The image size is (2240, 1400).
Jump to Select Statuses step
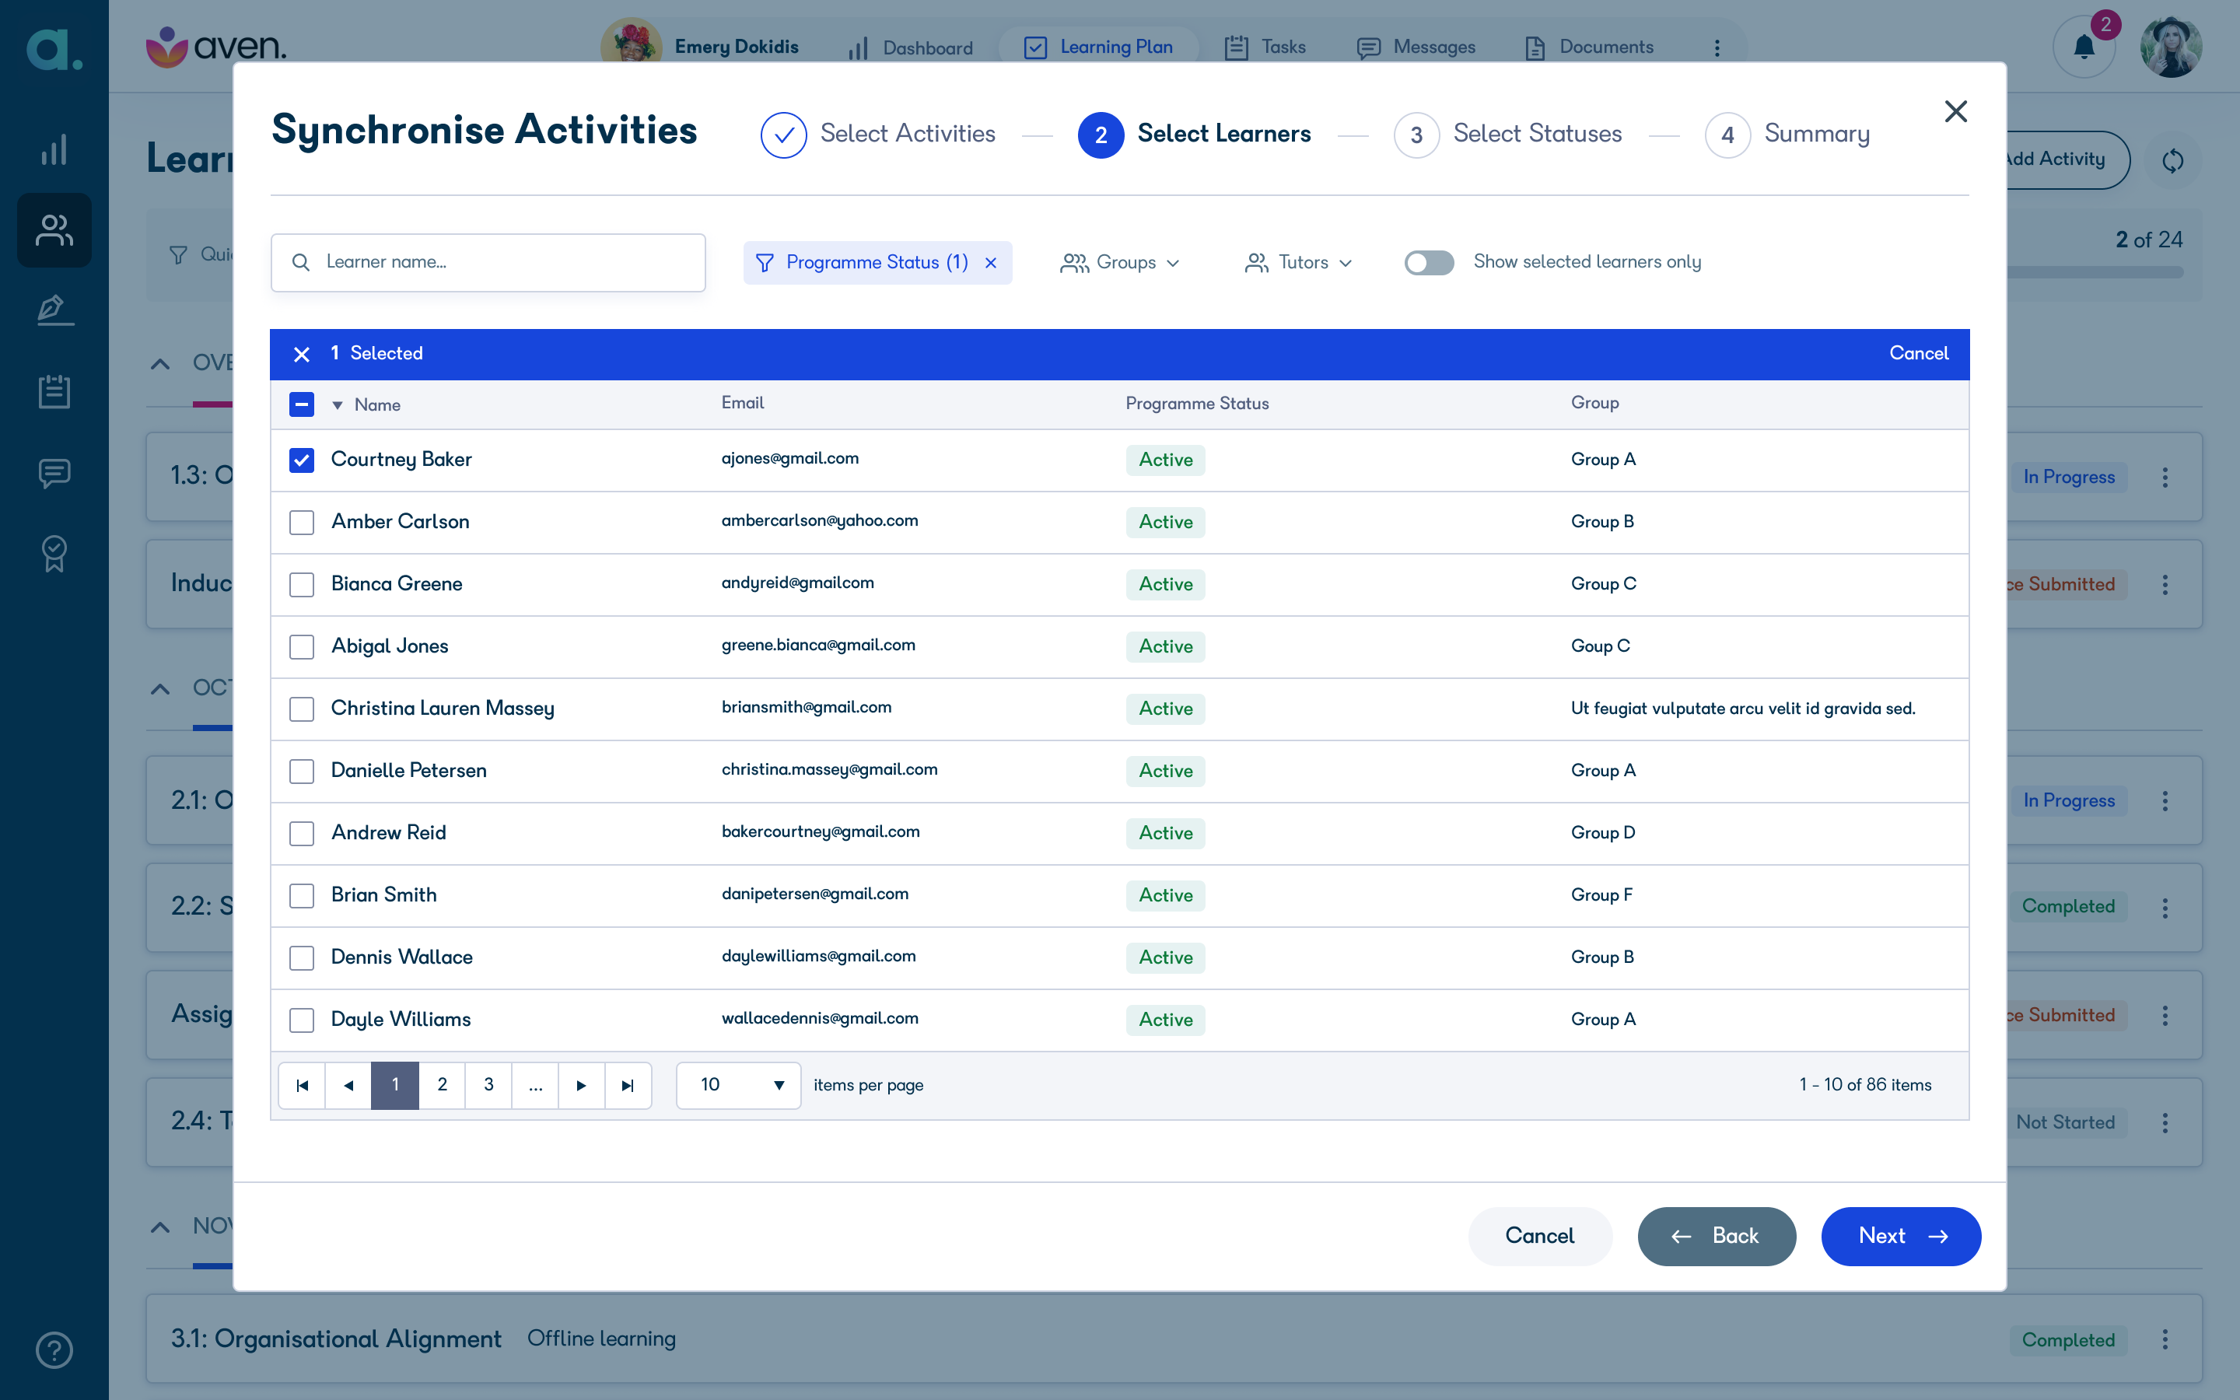click(x=1508, y=135)
